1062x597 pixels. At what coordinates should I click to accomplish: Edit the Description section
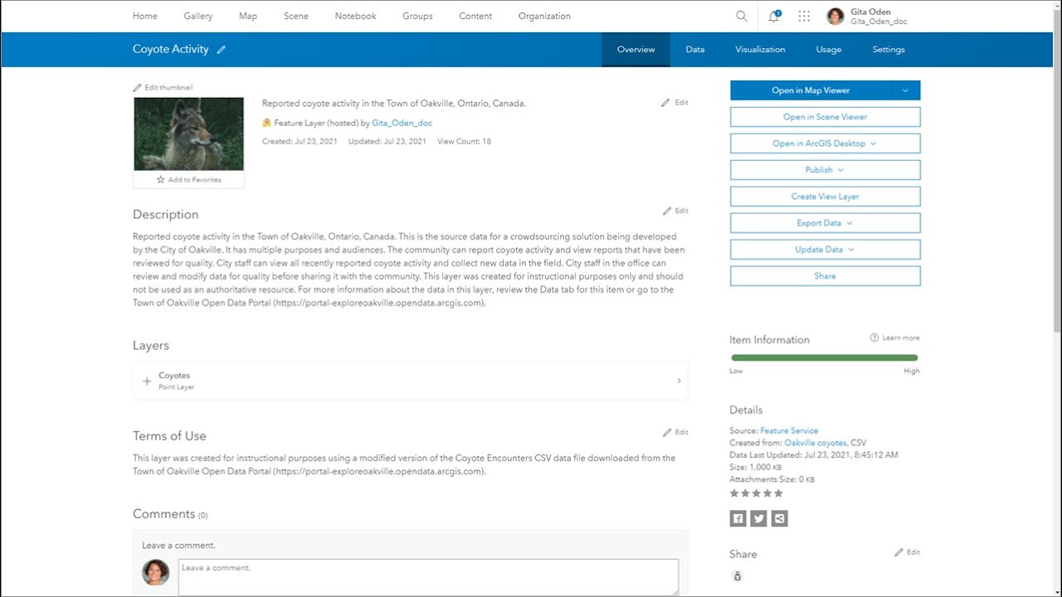click(x=675, y=211)
